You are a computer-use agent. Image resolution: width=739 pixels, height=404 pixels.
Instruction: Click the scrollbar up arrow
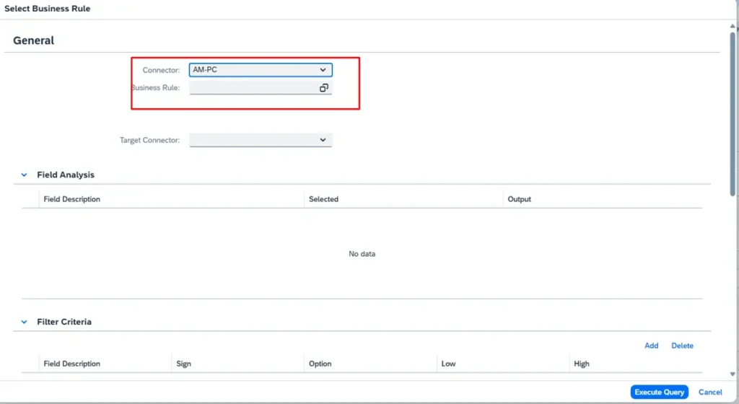pos(733,26)
